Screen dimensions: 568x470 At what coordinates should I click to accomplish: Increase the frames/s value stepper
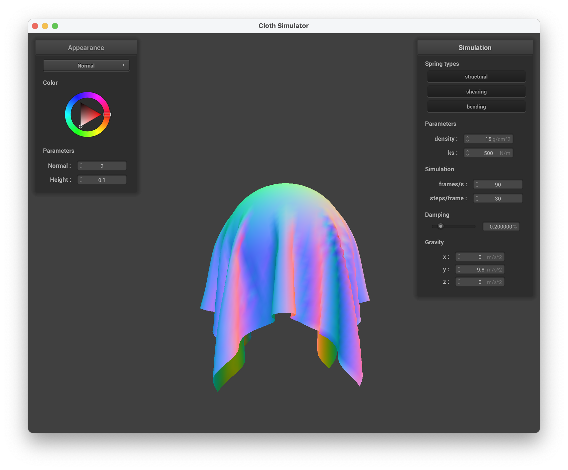(477, 182)
